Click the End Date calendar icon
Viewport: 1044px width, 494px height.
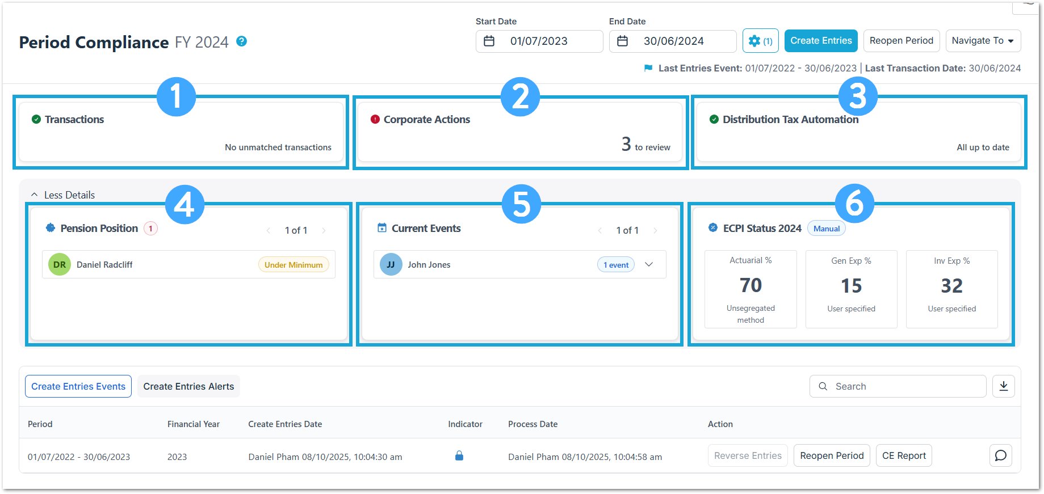point(622,41)
